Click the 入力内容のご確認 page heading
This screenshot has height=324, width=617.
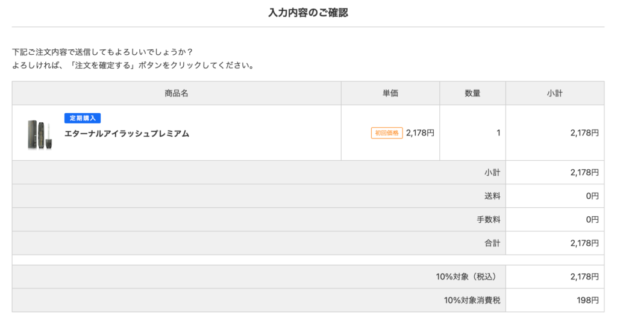(x=308, y=13)
